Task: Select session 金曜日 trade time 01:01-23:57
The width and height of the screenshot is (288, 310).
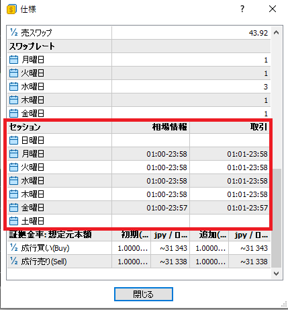Action: click(x=247, y=208)
